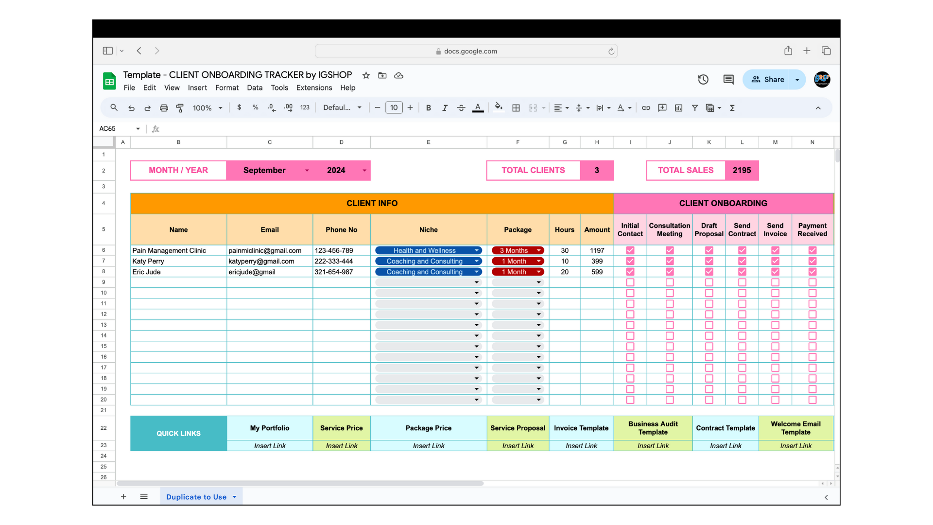This screenshot has height=525, width=933.
Task: Open the text color picker
Action: pyautogui.click(x=478, y=108)
